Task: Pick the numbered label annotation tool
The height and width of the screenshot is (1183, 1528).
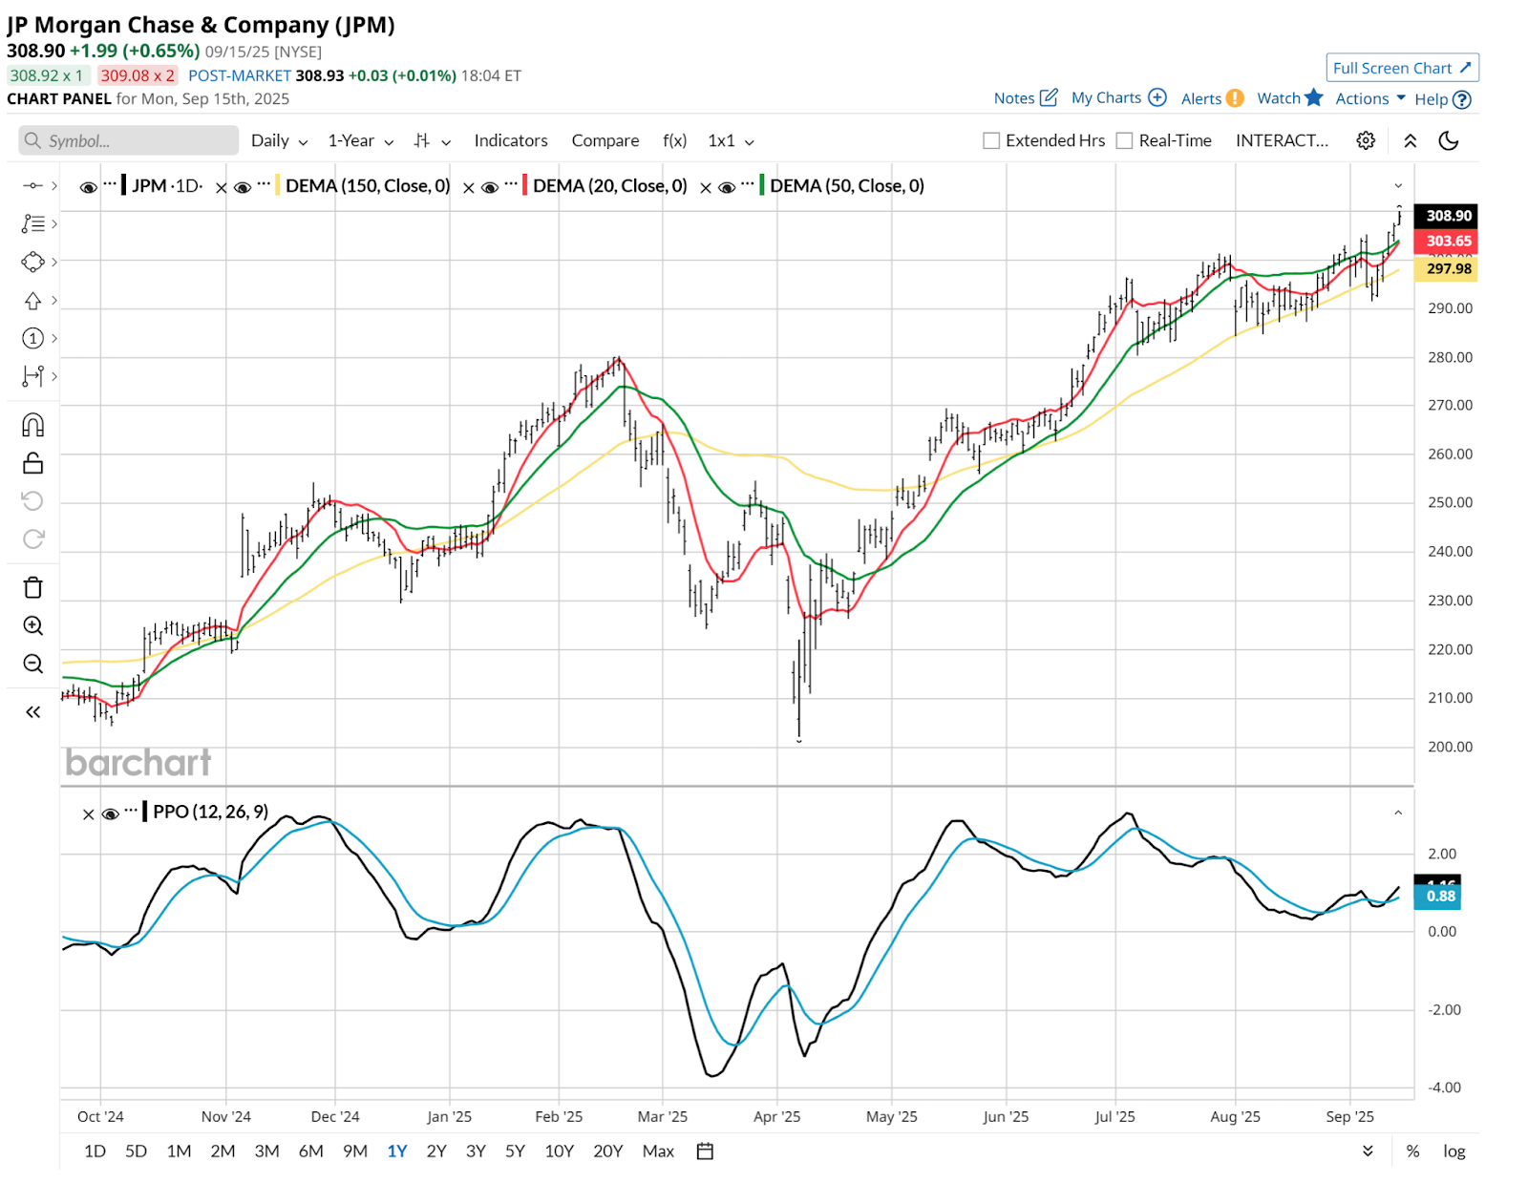Action: [x=32, y=338]
